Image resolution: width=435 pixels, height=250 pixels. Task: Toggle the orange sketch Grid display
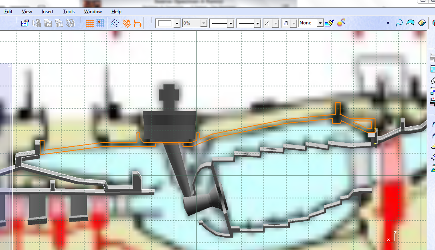[x=90, y=23]
